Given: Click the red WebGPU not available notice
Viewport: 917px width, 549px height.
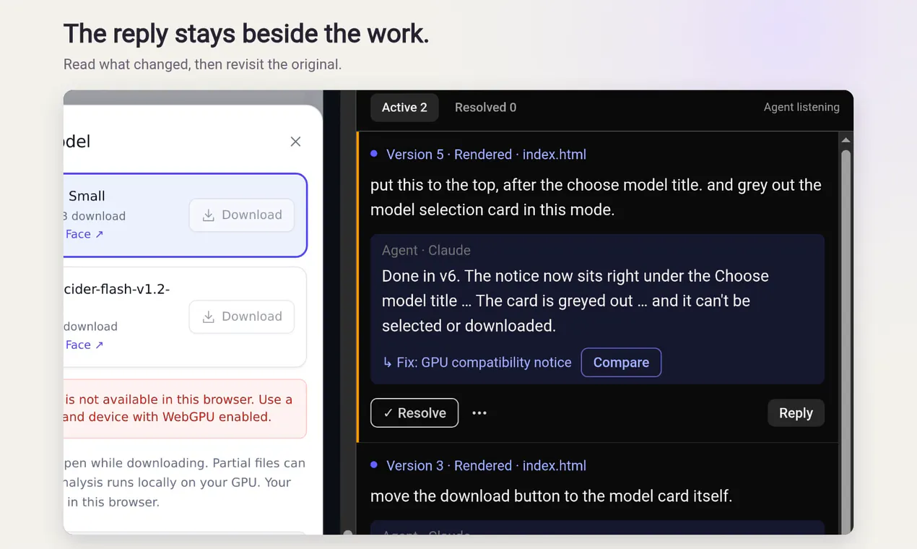Looking at the screenshot, I should [x=185, y=409].
